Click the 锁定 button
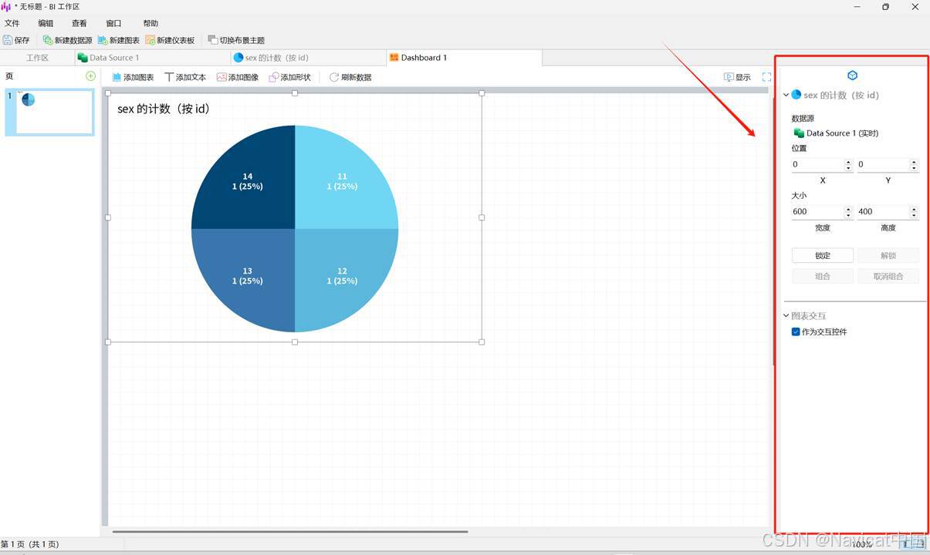Image resolution: width=930 pixels, height=555 pixels. tap(823, 255)
